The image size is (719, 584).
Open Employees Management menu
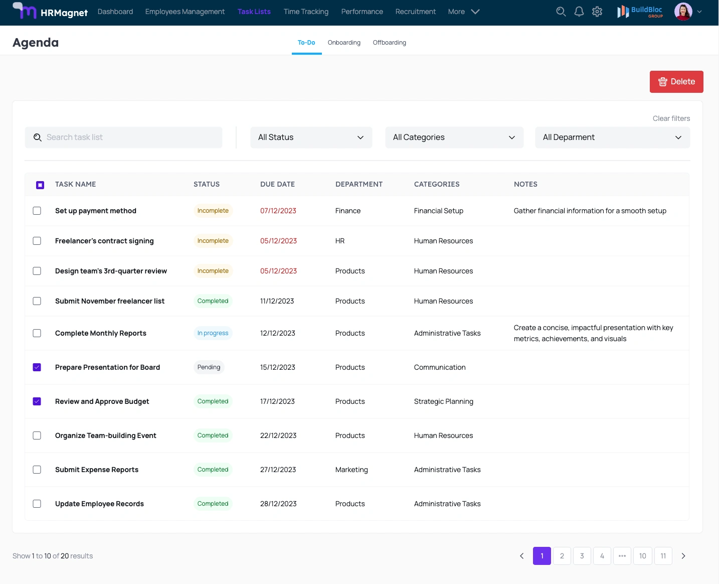point(185,12)
